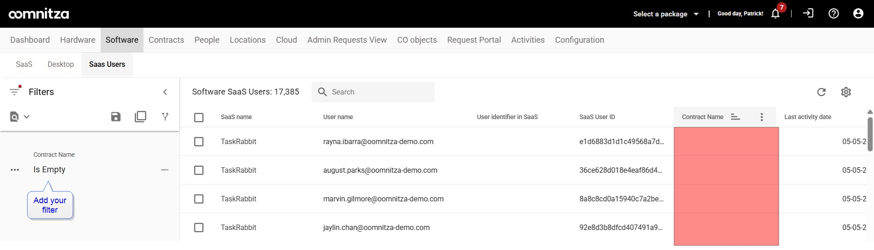Open the Locations menu

(x=248, y=40)
